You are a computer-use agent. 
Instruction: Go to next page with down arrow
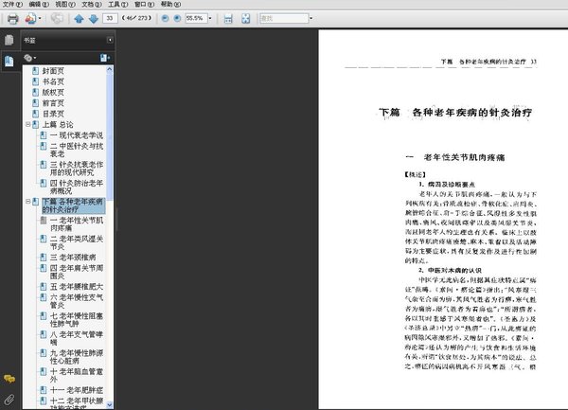[x=92, y=18]
